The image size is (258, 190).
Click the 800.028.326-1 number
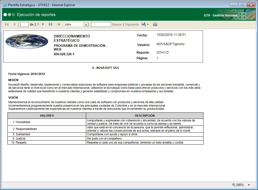point(64,54)
